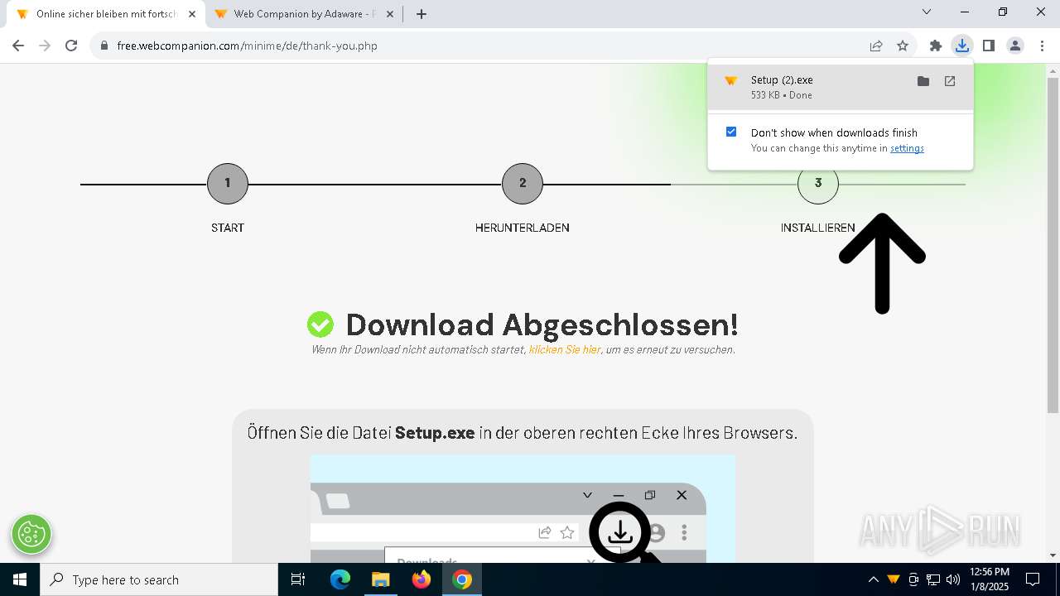1060x596 pixels.
Task: Click the Downloads toolbar icon
Action: tap(961, 46)
